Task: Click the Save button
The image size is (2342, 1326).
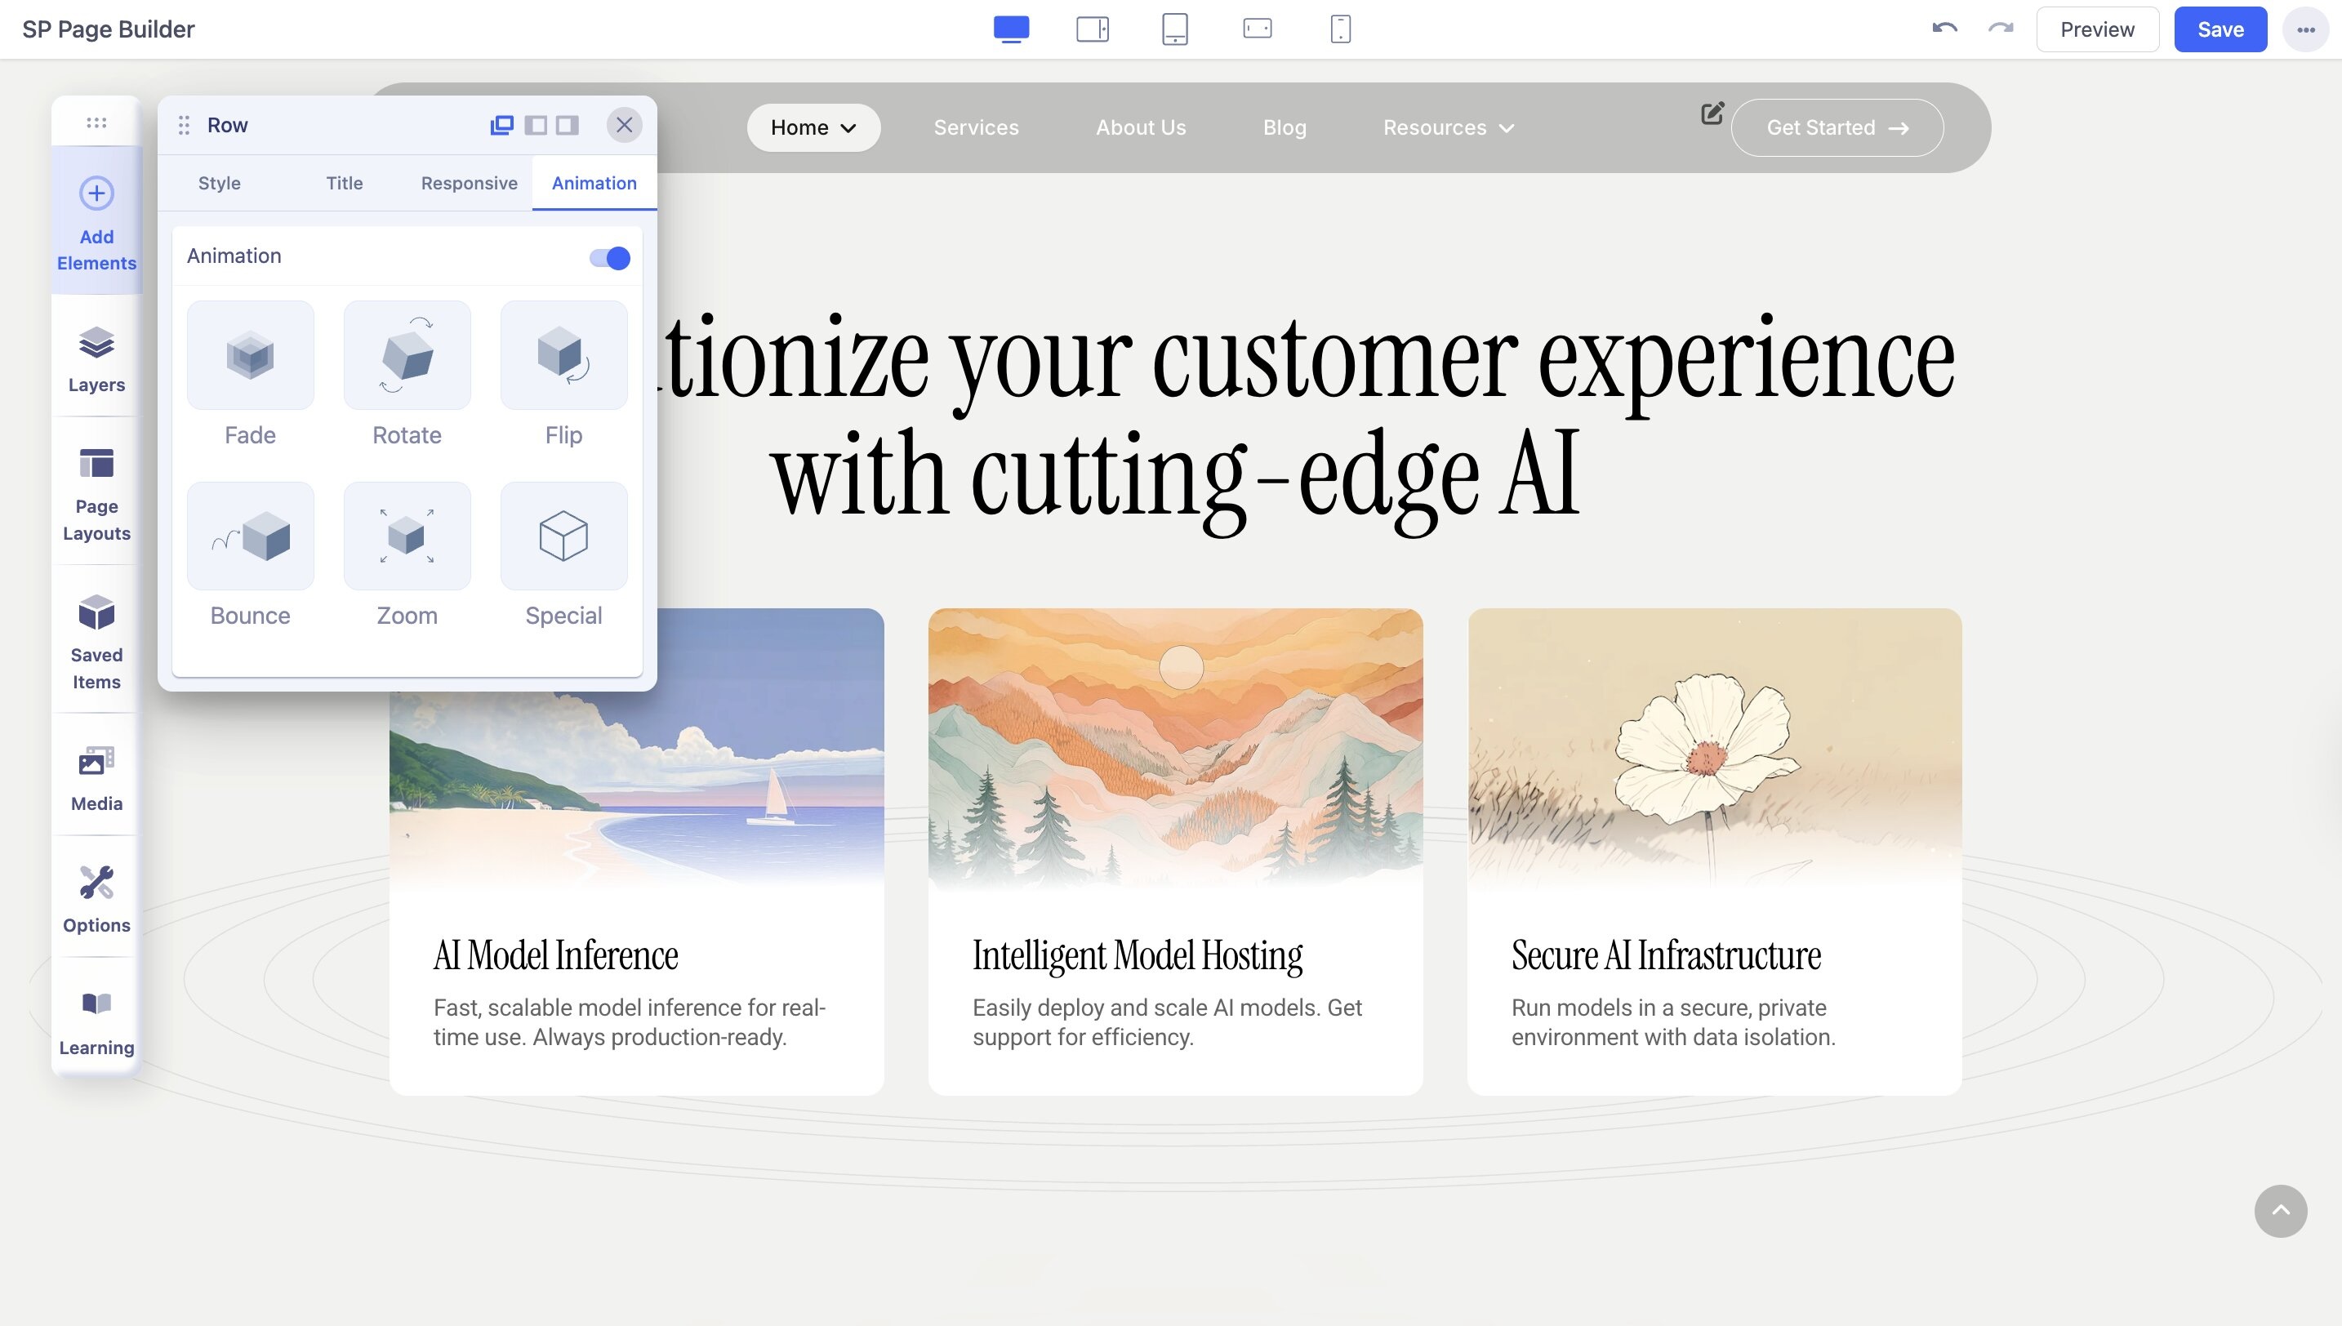Action: 2220,29
